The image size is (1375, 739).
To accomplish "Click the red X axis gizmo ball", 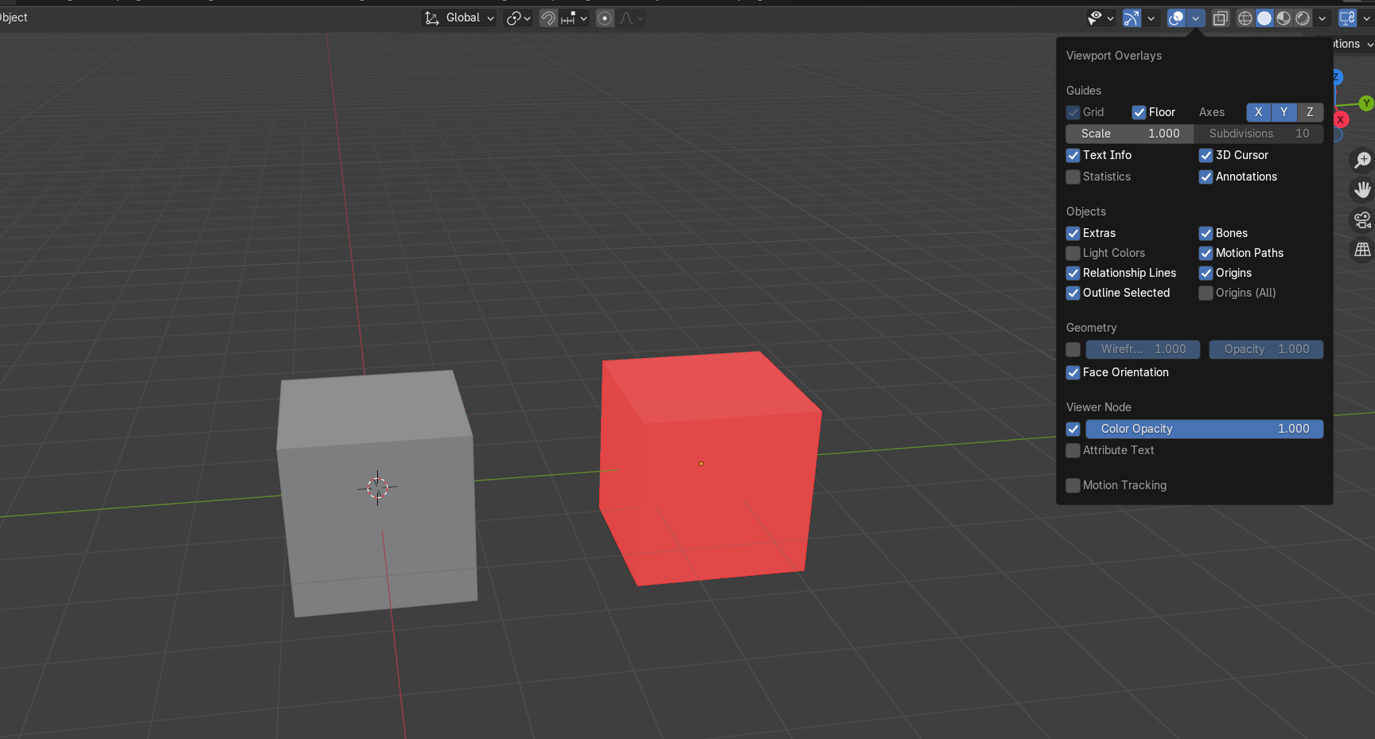I will click(x=1340, y=119).
